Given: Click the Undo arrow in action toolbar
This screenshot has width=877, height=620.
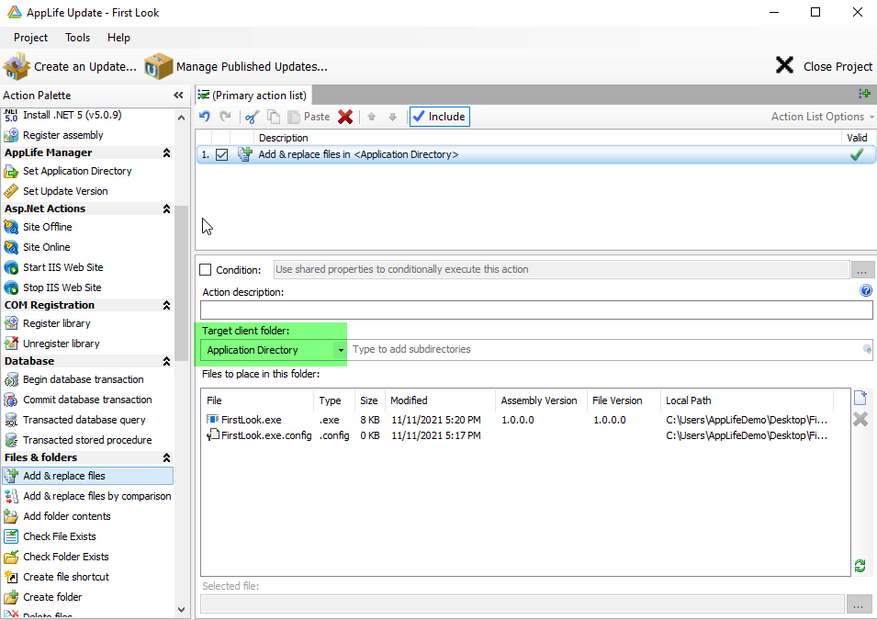Looking at the screenshot, I should [x=205, y=117].
